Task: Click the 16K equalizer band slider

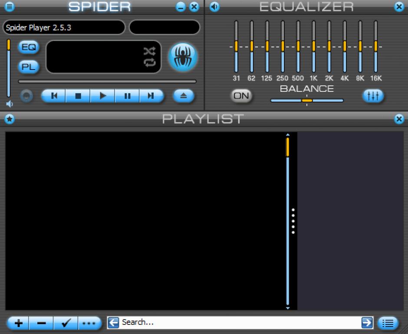Action: (376, 47)
